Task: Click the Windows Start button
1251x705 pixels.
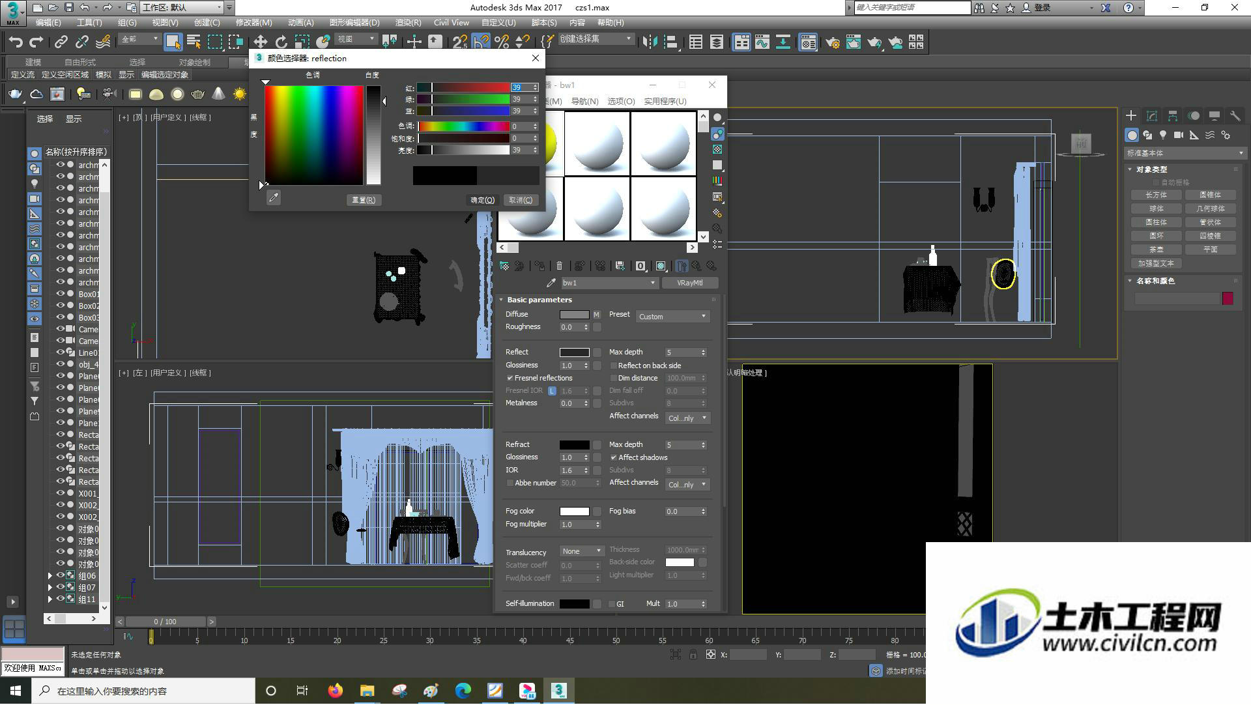Action: tap(16, 691)
